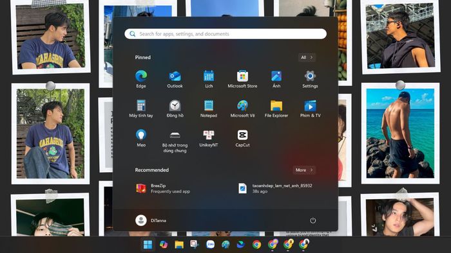This screenshot has width=451, height=253.
Task: Launch the Phim & TV app
Action: (x=310, y=109)
